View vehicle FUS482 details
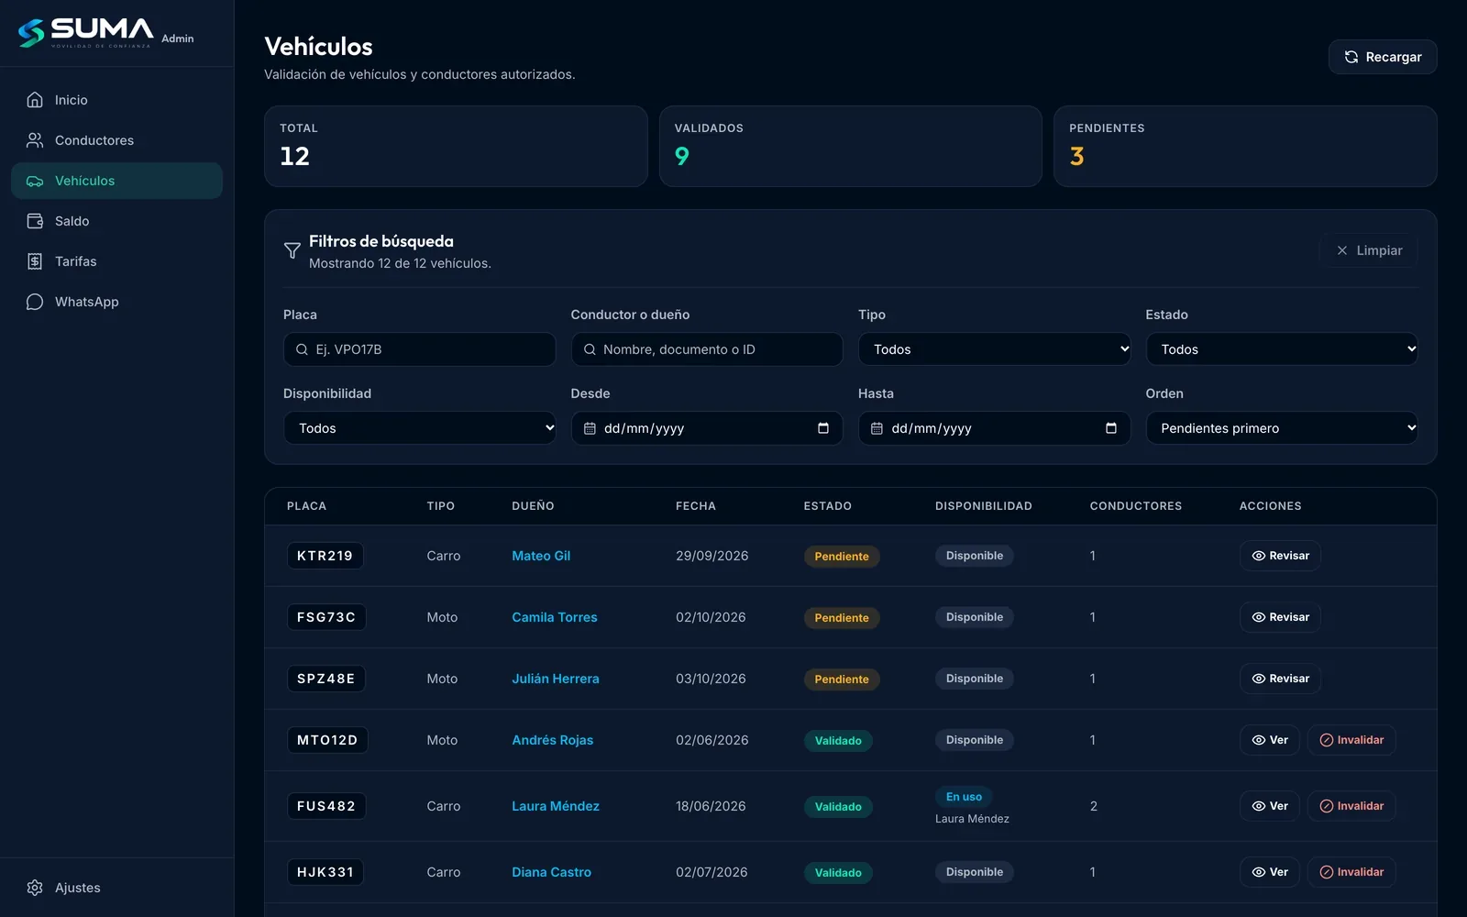 [1270, 806]
